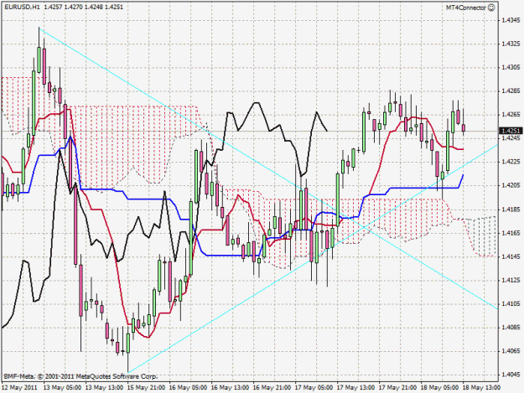The width and height of the screenshot is (524, 393).
Task: Click the 1.4165 price axis label
Action: (x=511, y=233)
